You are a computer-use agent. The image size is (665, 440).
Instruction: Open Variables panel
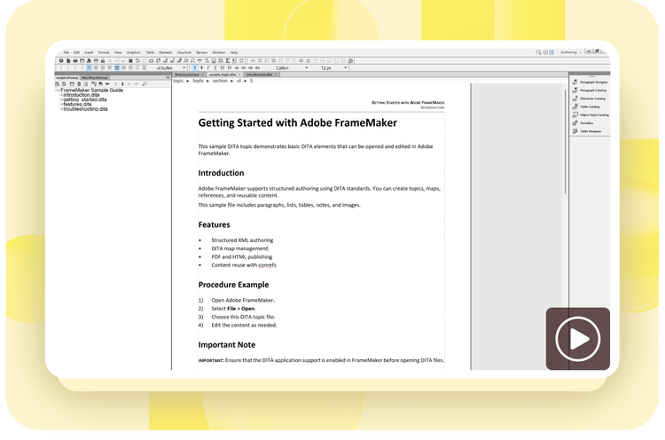tap(583, 123)
